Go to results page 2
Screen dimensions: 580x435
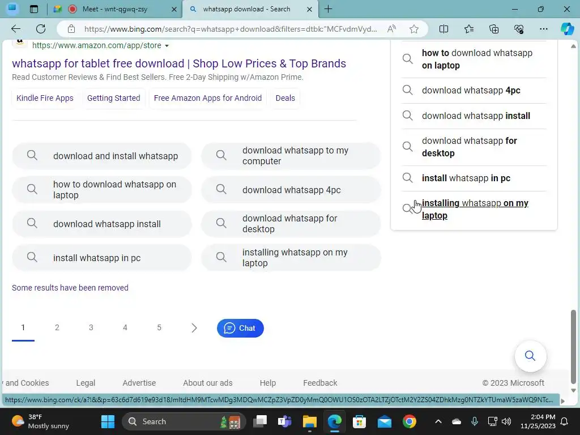click(x=57, y=328)
